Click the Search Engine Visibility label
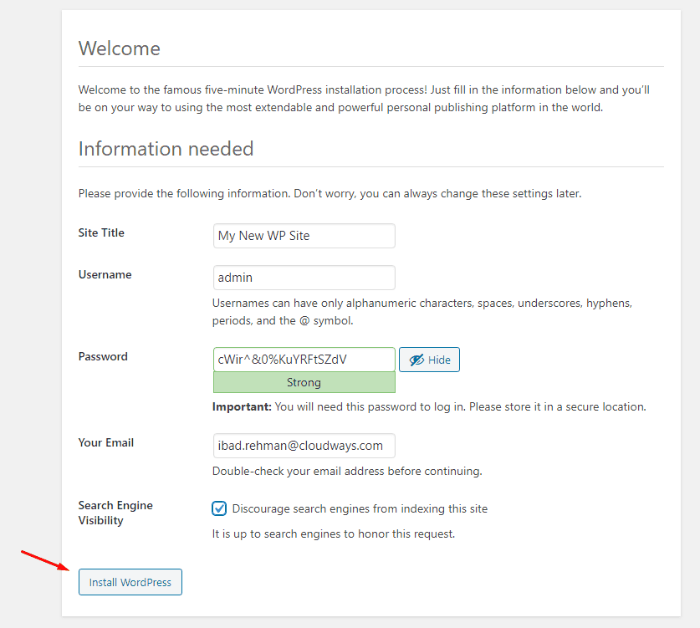Screen dimensions: 700x628 [x=115, y=513]
